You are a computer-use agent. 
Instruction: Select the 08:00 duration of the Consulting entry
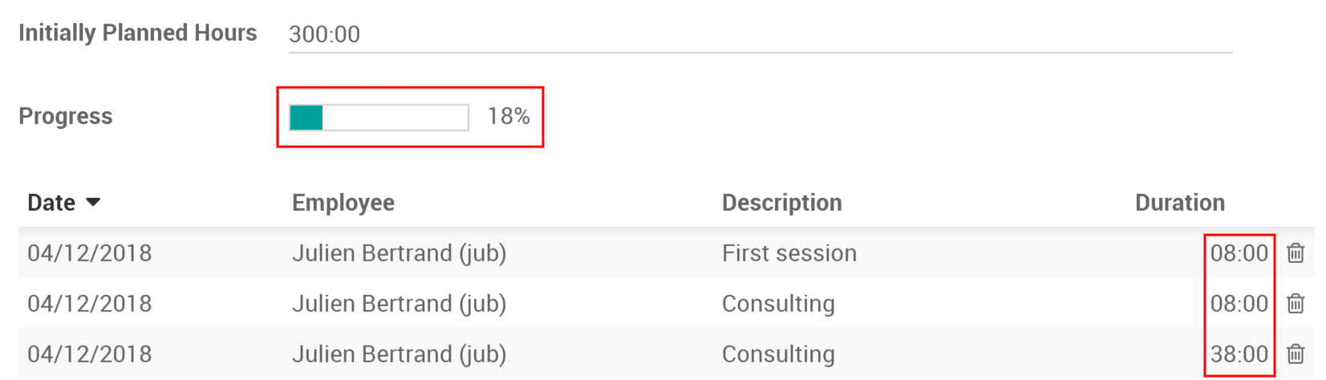point(1239,304)
